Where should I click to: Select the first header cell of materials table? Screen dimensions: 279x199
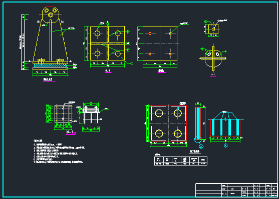pos(159,159)
